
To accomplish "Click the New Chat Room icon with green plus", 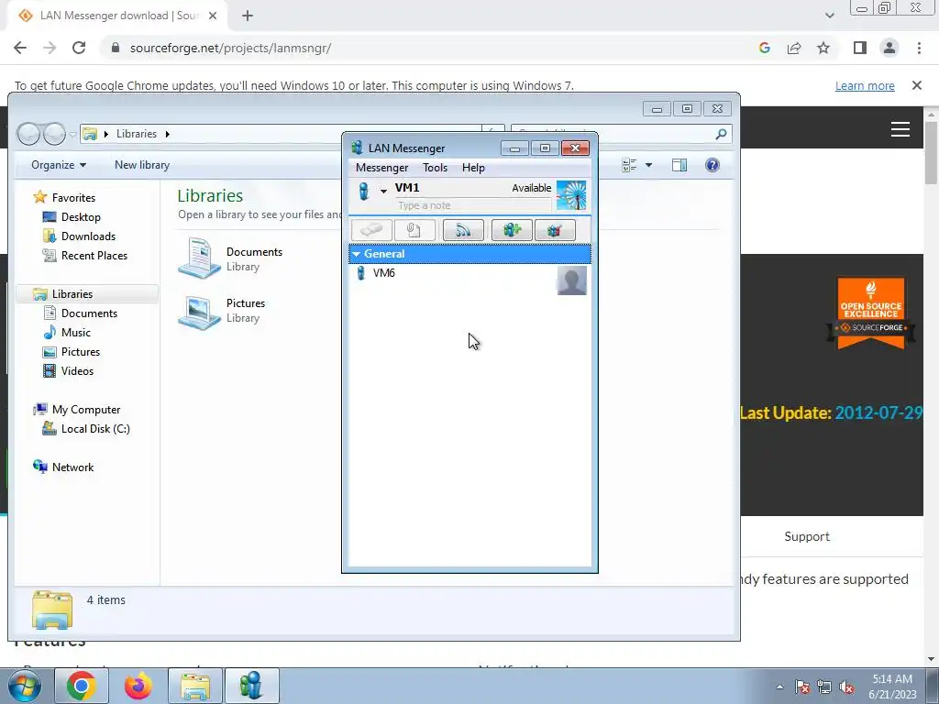I will pyautogui.click(x=512, y=230).
